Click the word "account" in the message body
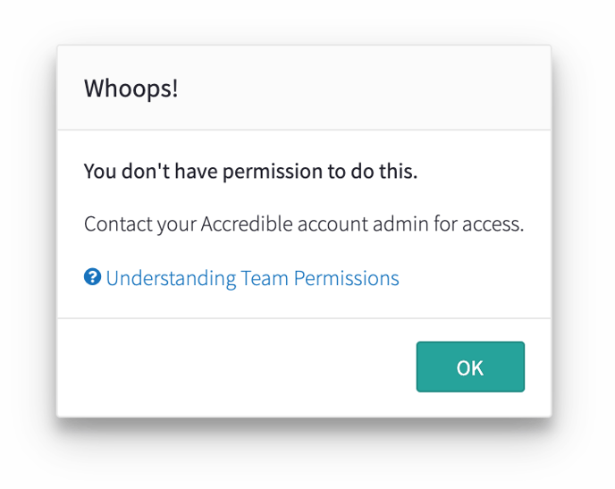Screen dimensions: 615x489 (x=336, y=223)
